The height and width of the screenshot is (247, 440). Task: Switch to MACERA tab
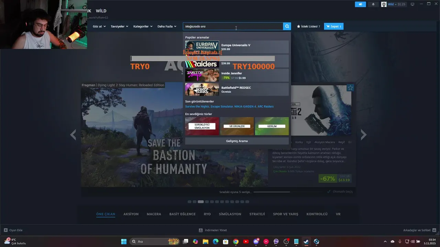tap(154, 214)
